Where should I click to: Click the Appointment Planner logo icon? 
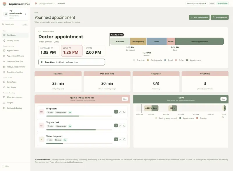[5, 4]
